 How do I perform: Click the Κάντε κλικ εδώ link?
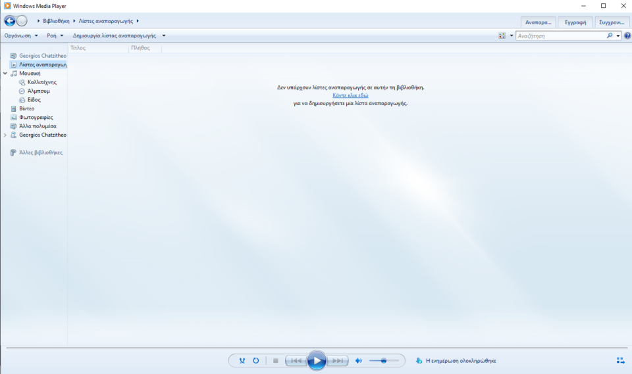coord(350,95)
